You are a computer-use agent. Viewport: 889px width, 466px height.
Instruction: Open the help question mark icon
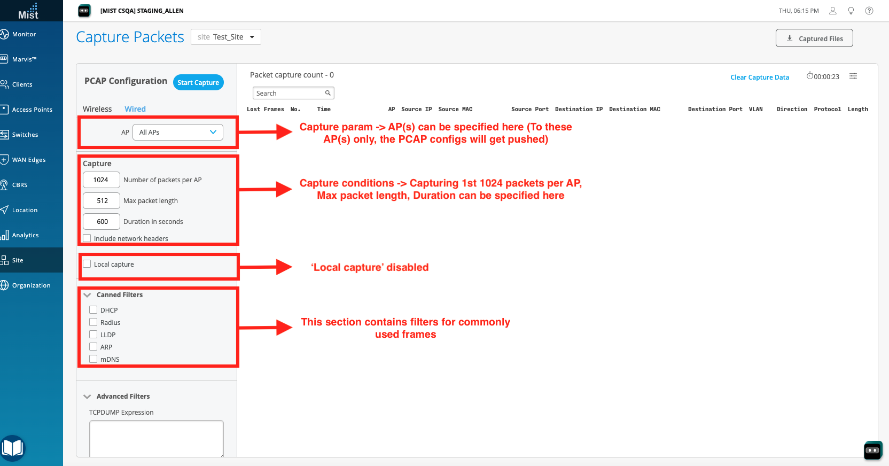pyautogui.click(x=869, y=11)
